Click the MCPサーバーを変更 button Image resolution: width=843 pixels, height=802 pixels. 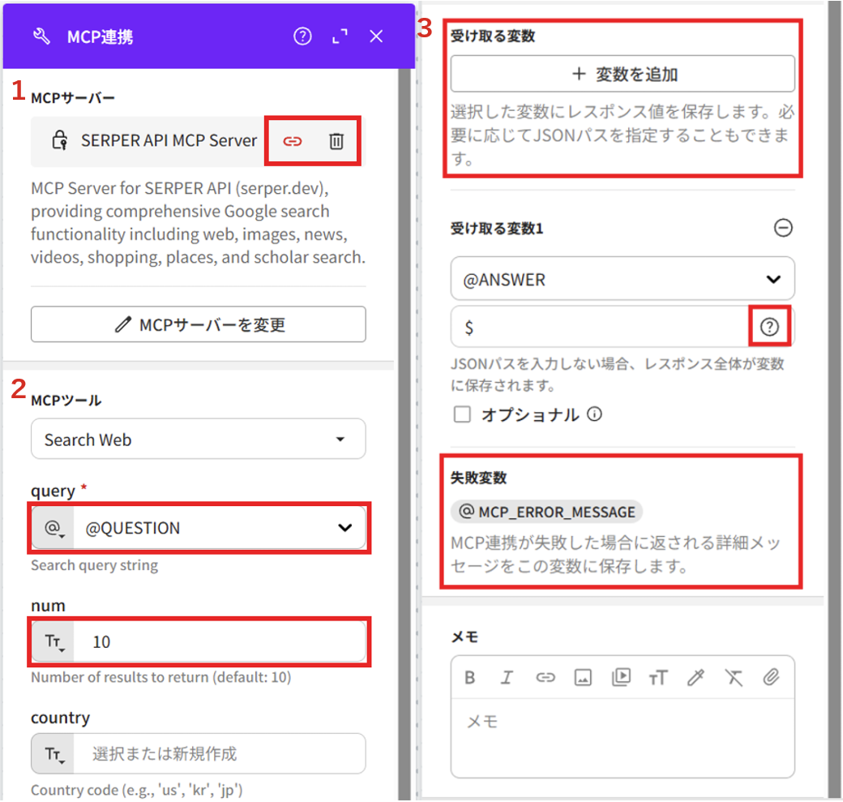tap(198, 325)
